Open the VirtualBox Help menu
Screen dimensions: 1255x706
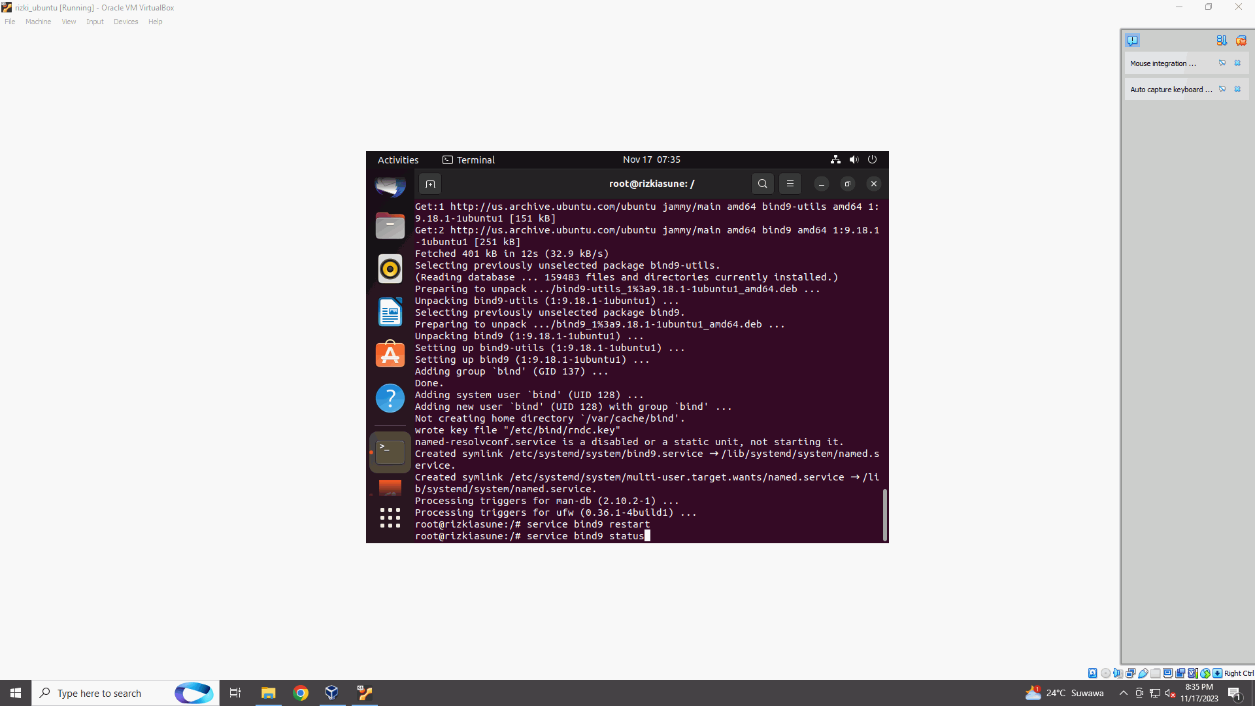point(155,22)
